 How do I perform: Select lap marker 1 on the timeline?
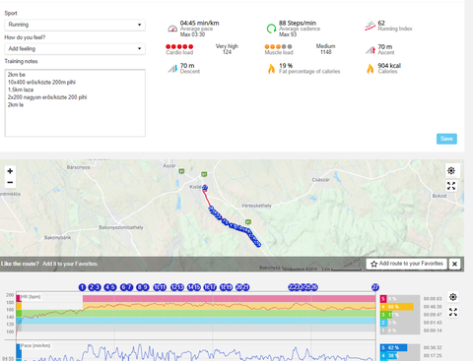tap(82, 287)
